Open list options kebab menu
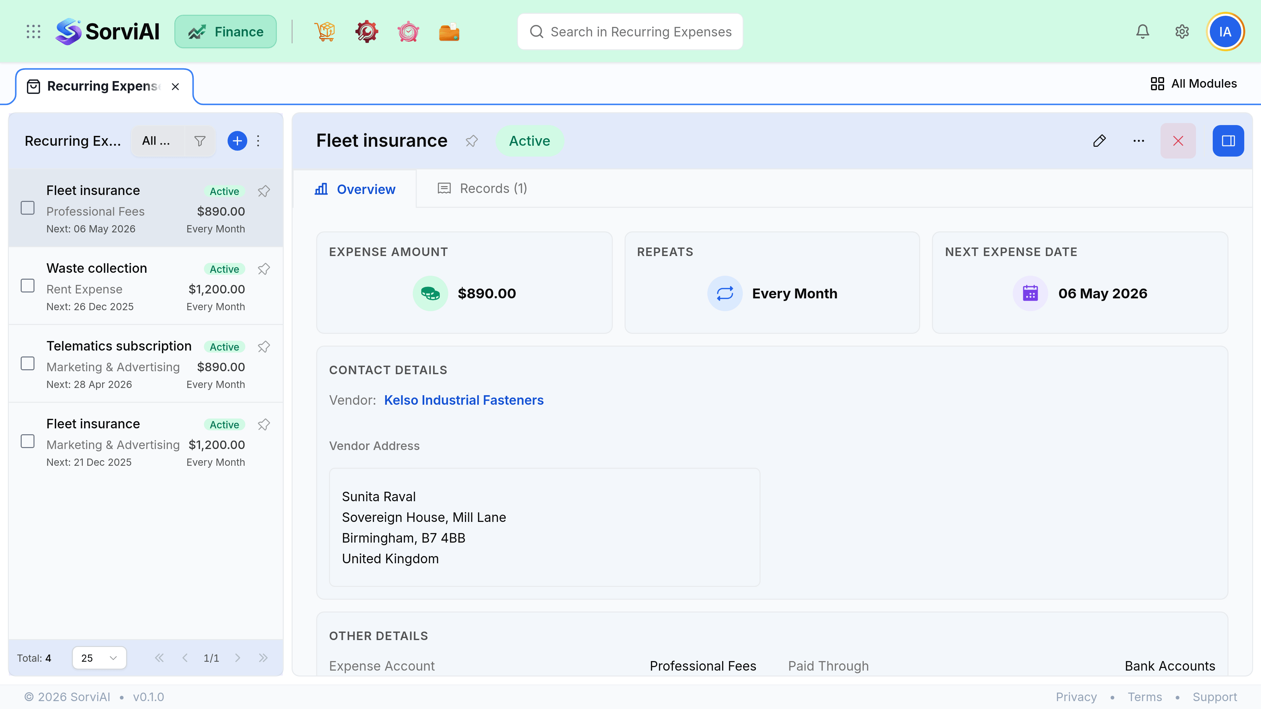Image resolution: width=1261 pixels, height=709 pixels. [x=258, y=141]
